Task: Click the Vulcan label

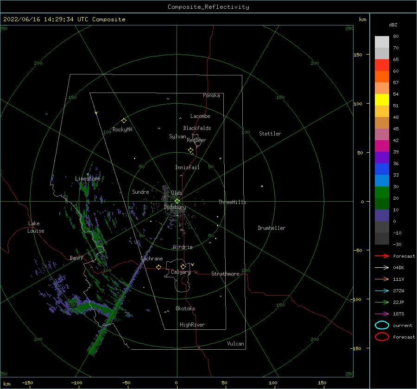Action: 235,344
